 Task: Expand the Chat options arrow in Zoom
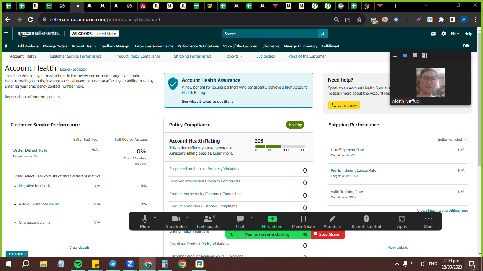coord(252,217)
